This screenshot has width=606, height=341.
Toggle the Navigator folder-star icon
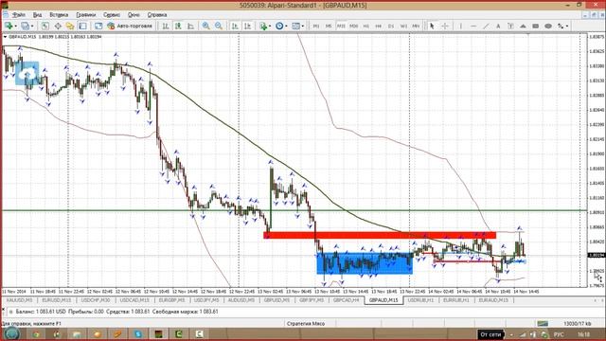(x=70, y=26)
